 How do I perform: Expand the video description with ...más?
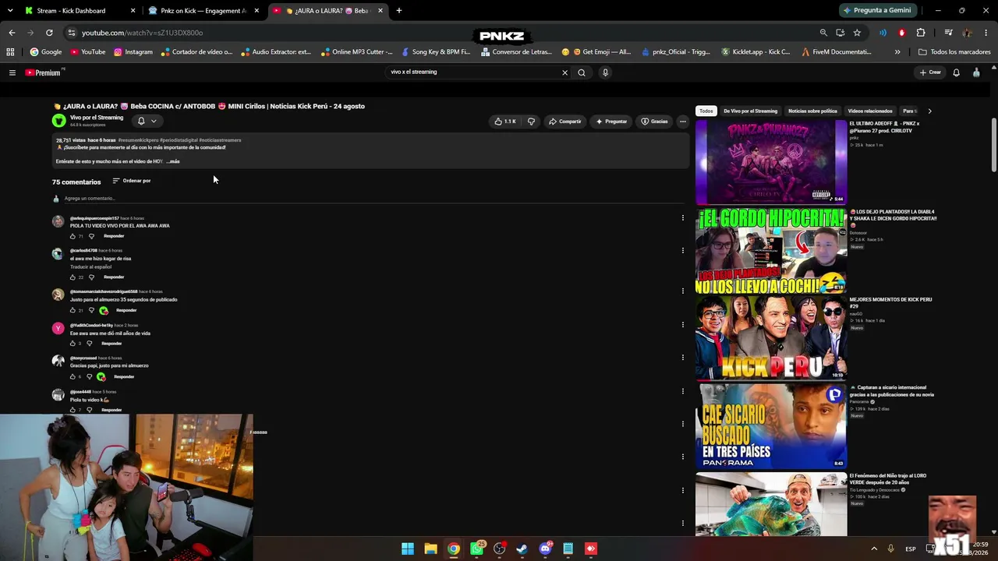pyautogui.click(x=173, y=161)
